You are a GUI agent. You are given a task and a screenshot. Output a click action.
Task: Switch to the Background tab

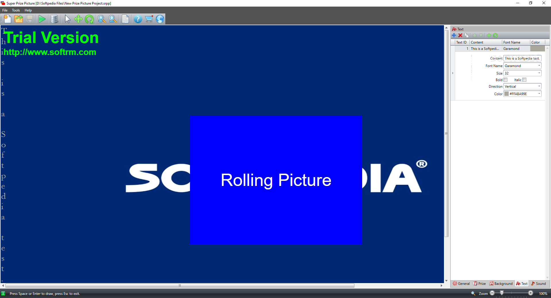click(501, 283)
